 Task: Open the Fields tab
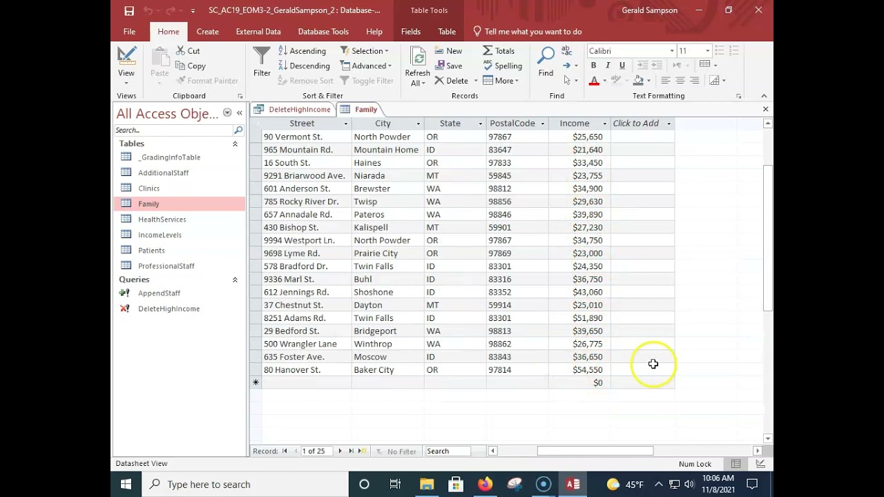pyautogui.click(x=411, y=32)
